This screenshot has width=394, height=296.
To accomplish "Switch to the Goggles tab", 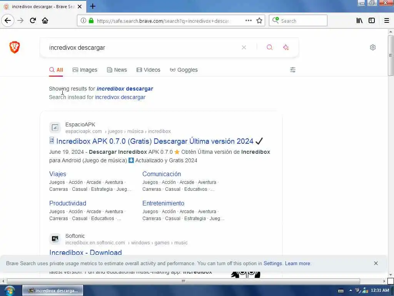I will [184, 70].
